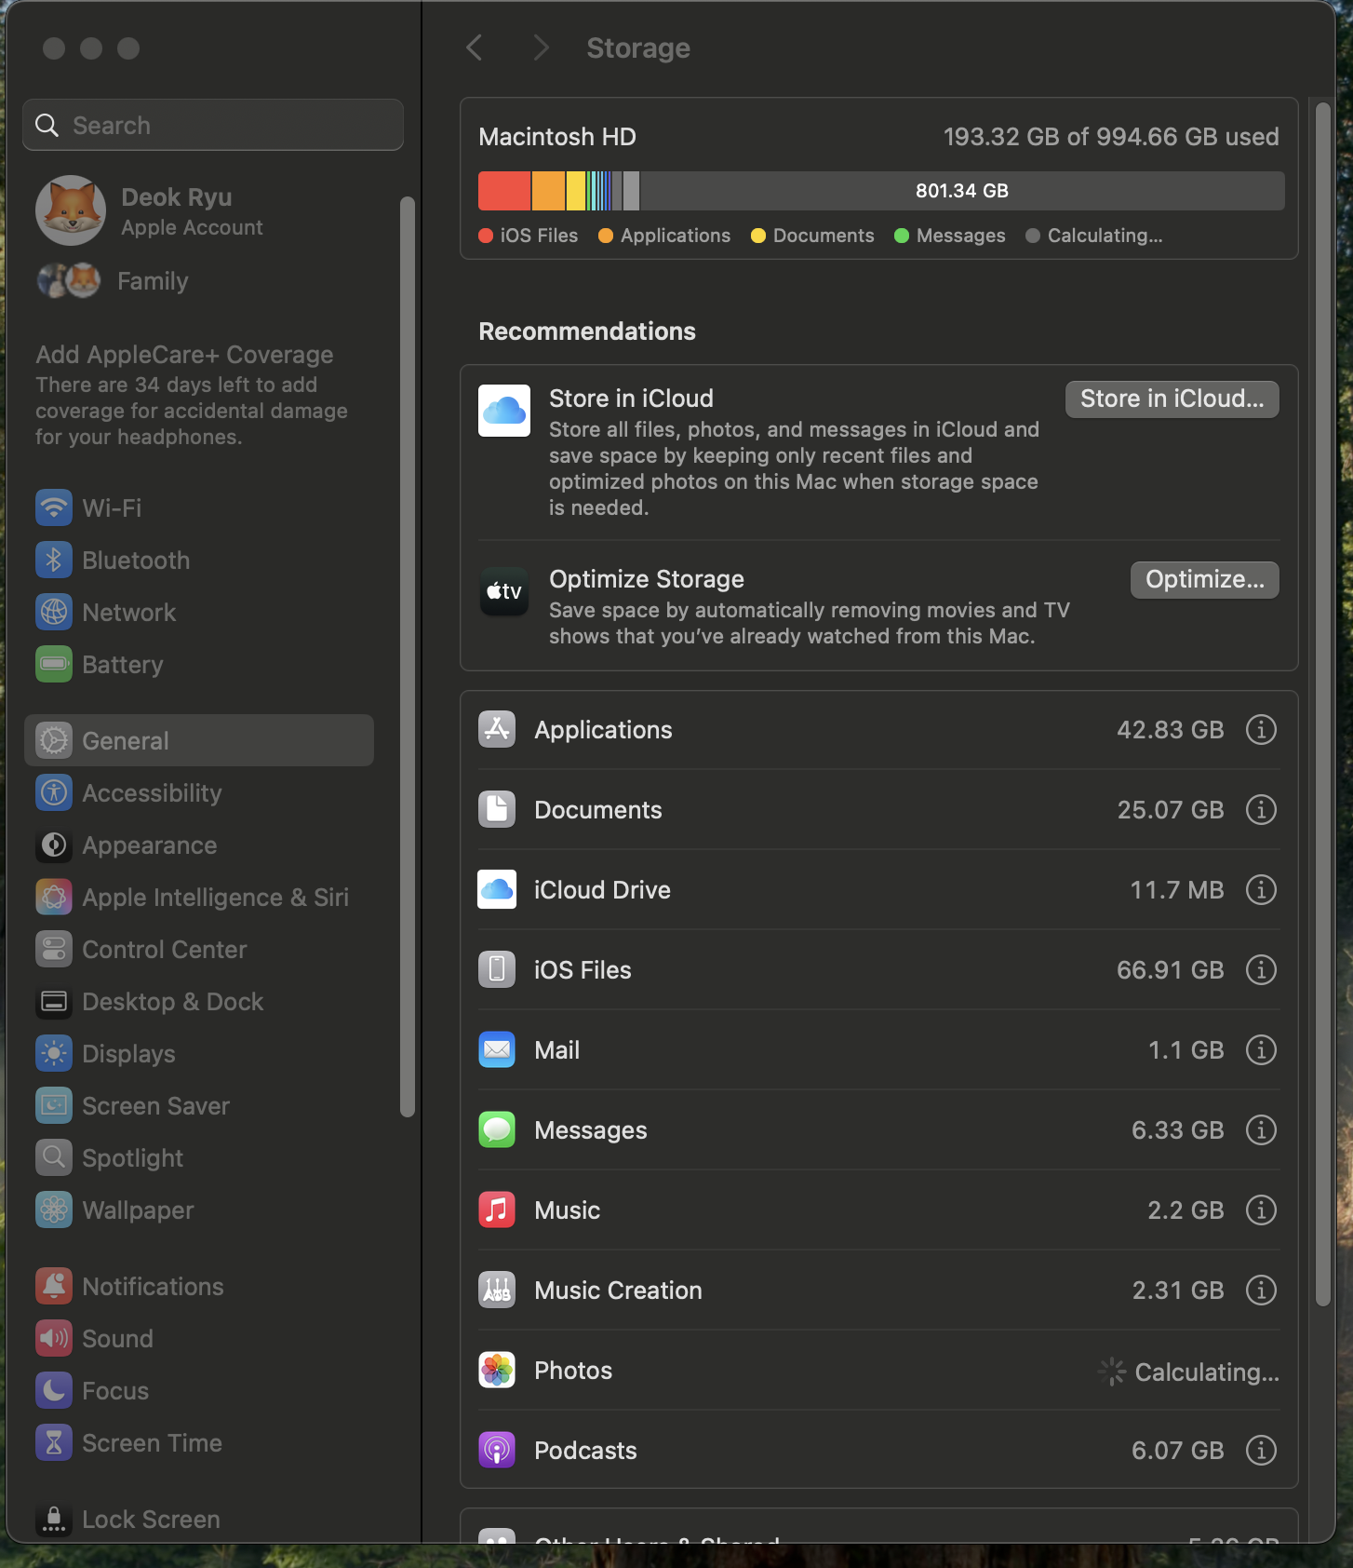Screen dimensions: 1353x1568
Task: Open info button for Music storage
Action: tap(1261, 1210)
